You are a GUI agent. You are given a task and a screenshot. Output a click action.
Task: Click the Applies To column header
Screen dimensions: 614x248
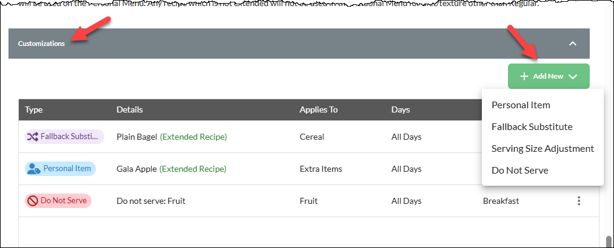tap(318, 109)
